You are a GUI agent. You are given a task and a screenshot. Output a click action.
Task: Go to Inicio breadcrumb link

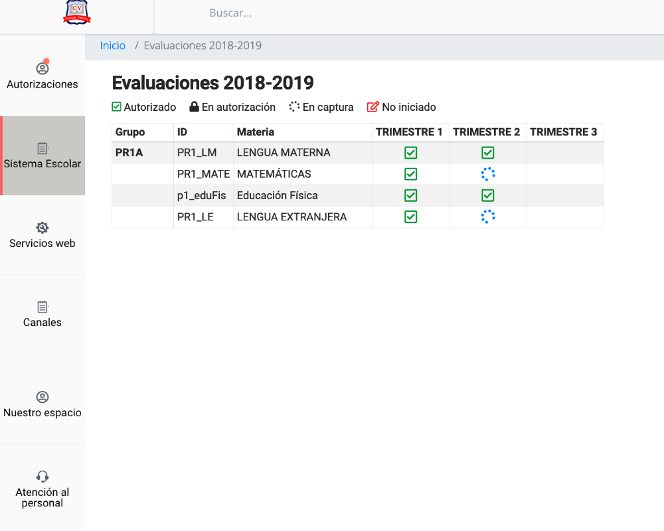point(113,45)
